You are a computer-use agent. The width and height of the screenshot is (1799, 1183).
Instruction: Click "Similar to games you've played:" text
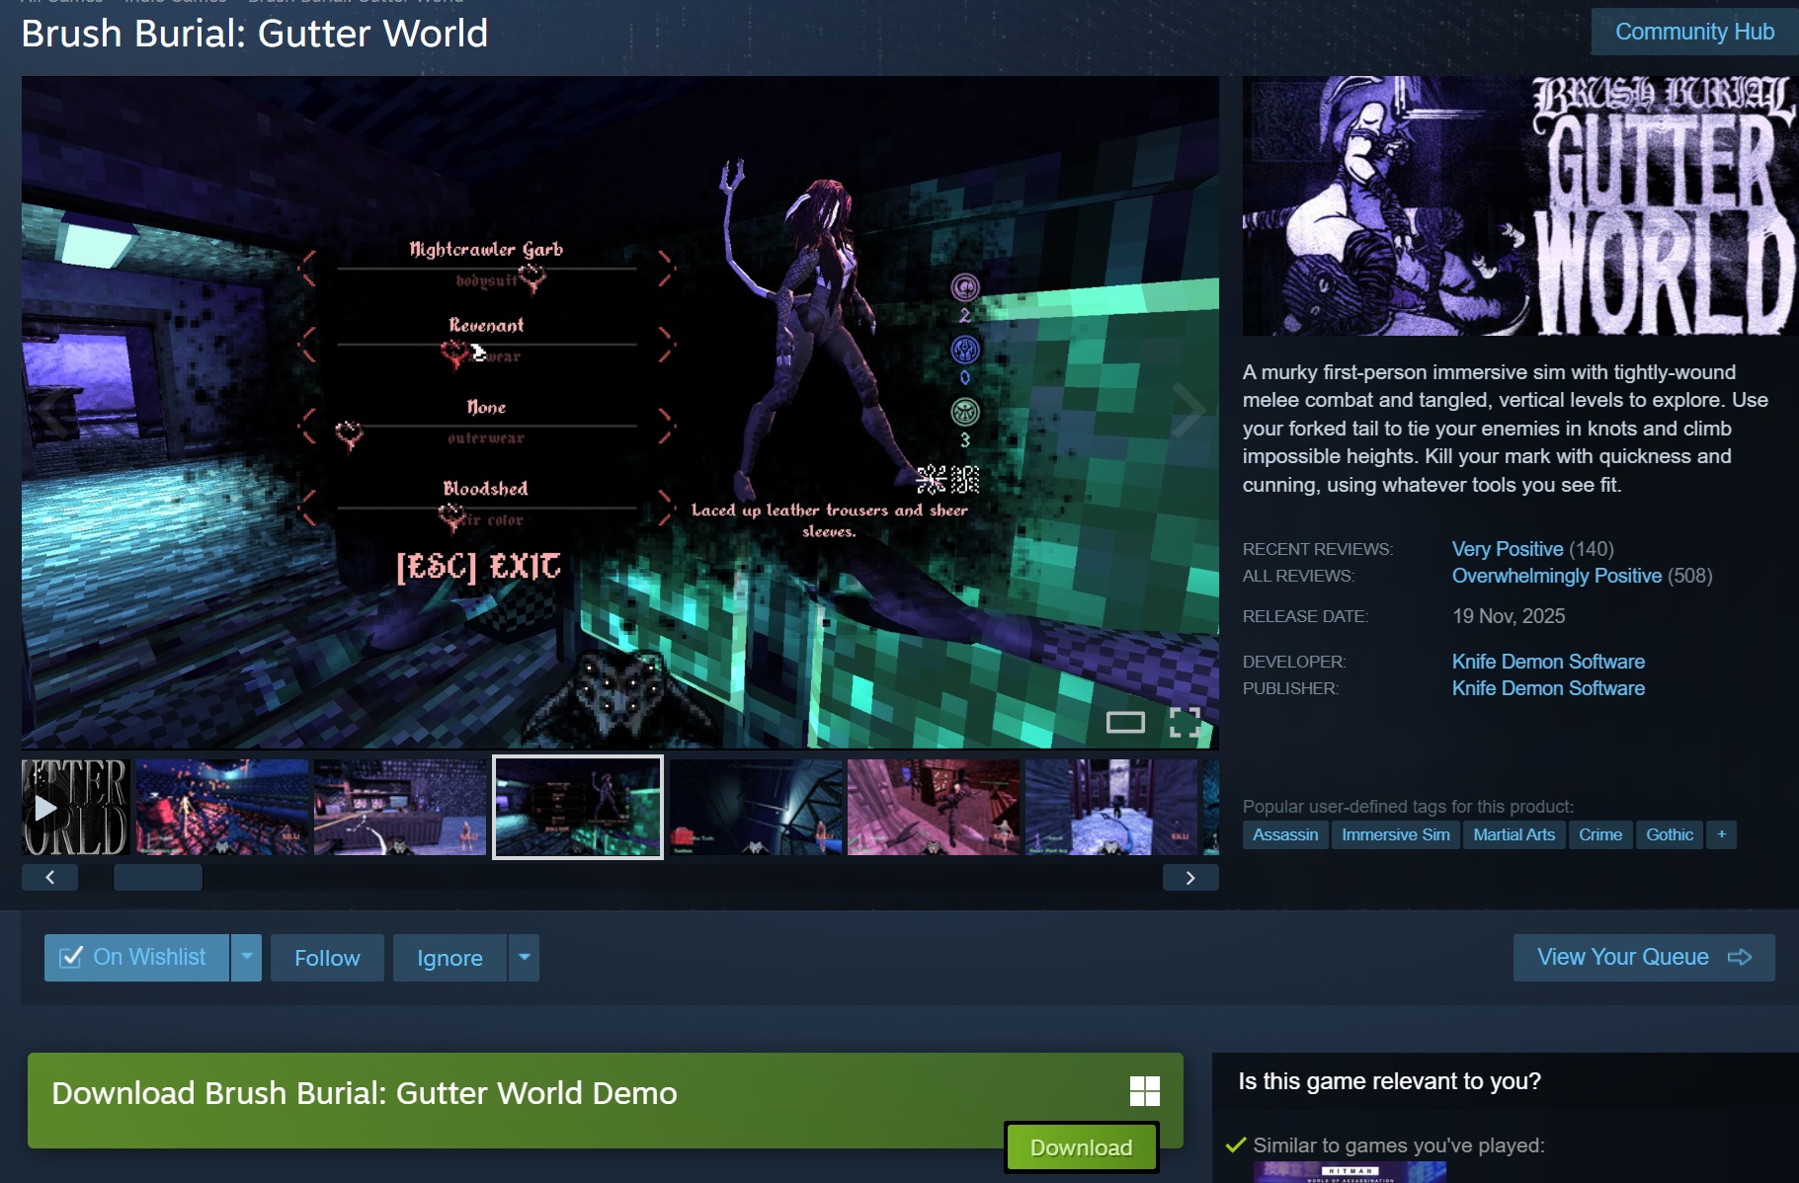click(1399, 1145)
